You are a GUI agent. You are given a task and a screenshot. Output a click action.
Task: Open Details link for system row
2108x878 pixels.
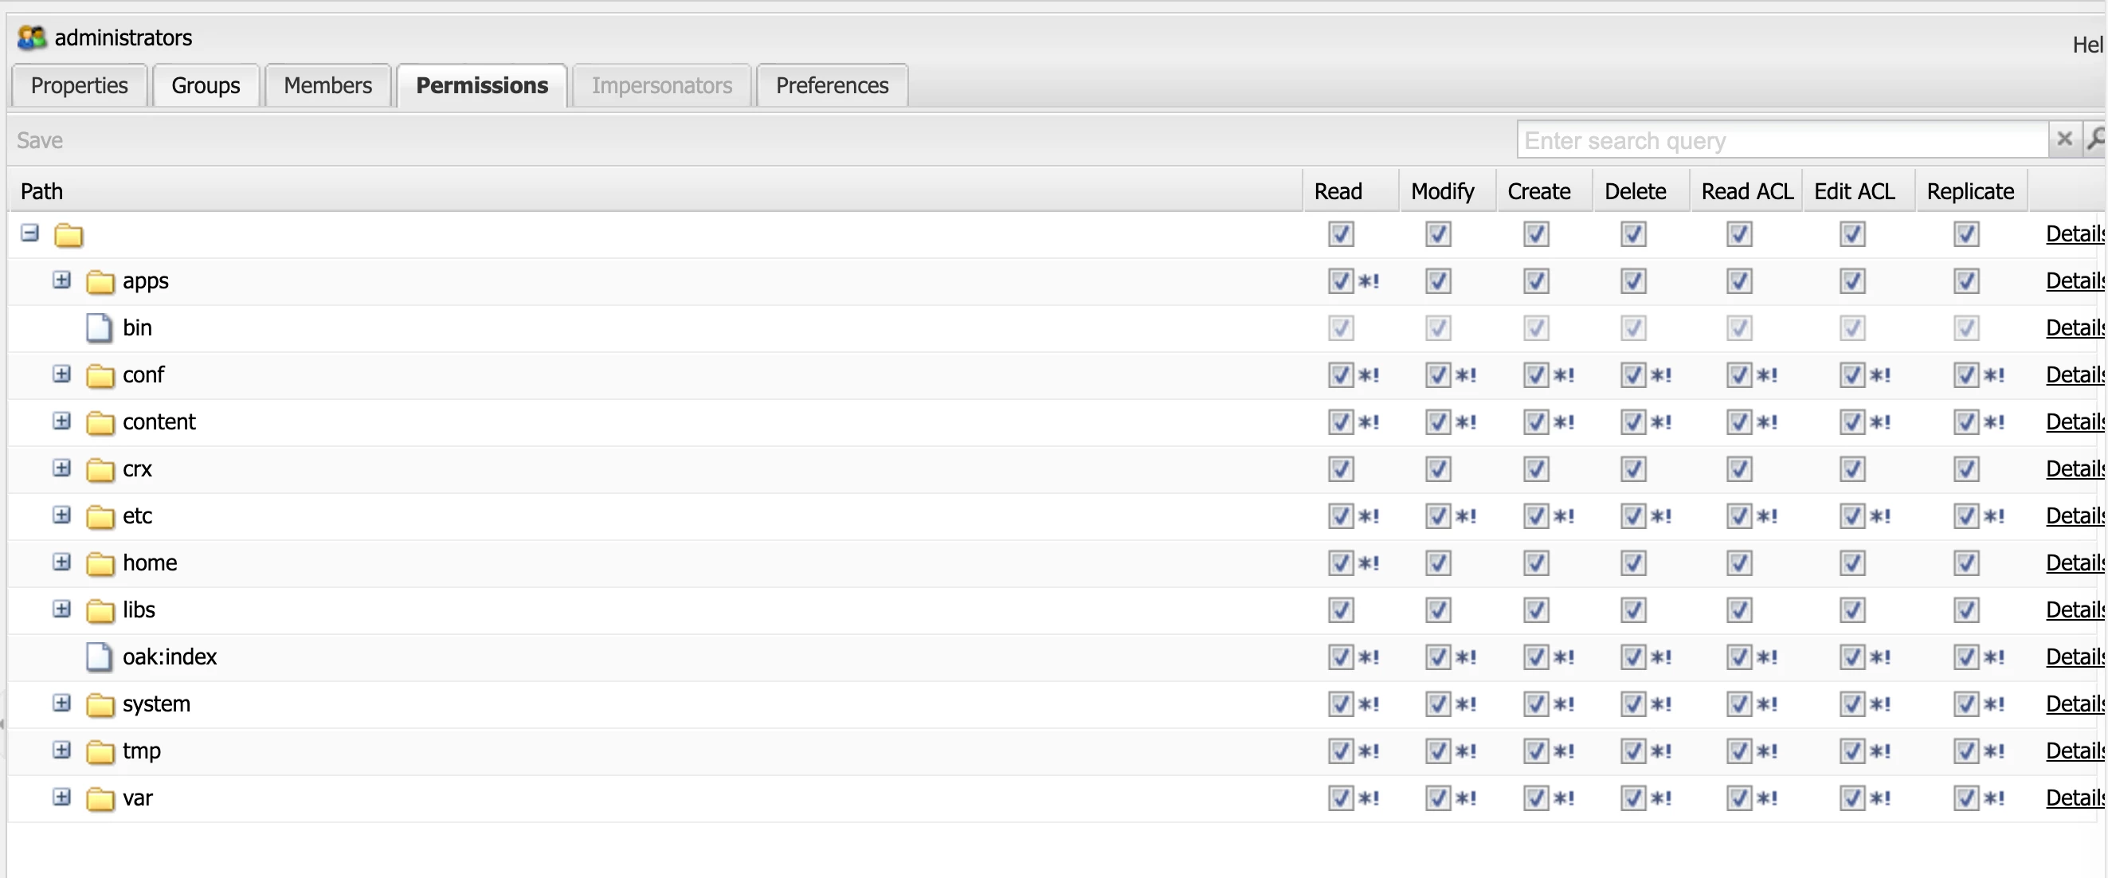coord(2075,704)
